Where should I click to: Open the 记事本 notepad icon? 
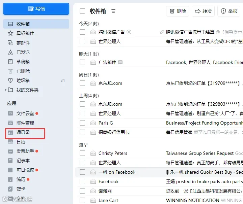coord(10,161)
